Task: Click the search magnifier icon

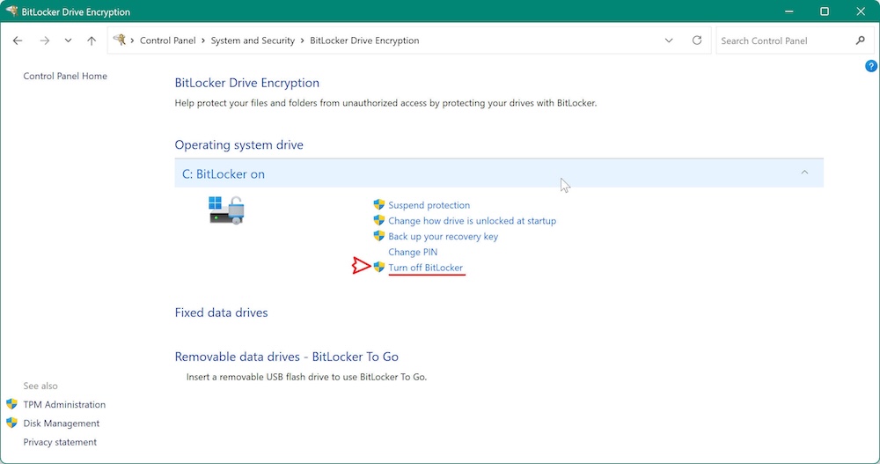Action: click(x=861, y=41)
